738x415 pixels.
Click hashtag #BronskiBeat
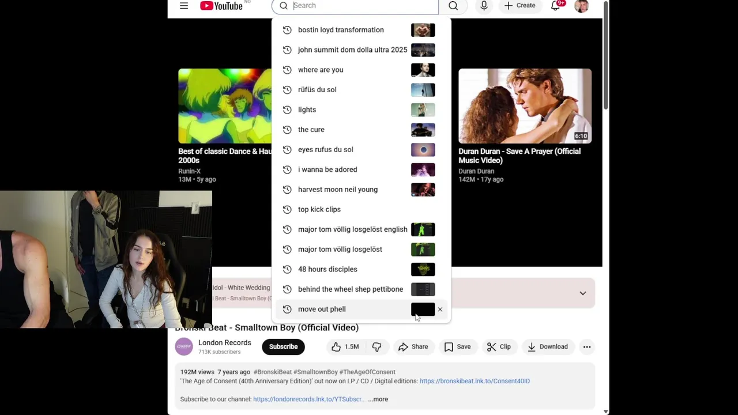pos(272,372)
